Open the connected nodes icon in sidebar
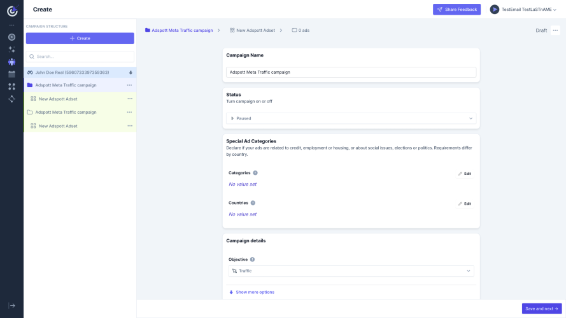Viewport: 566px width, 318px height. 11,86
